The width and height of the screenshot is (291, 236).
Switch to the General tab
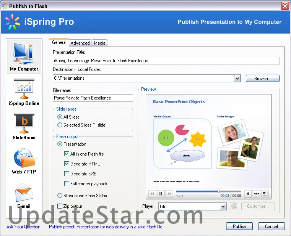tap(59, 42)
